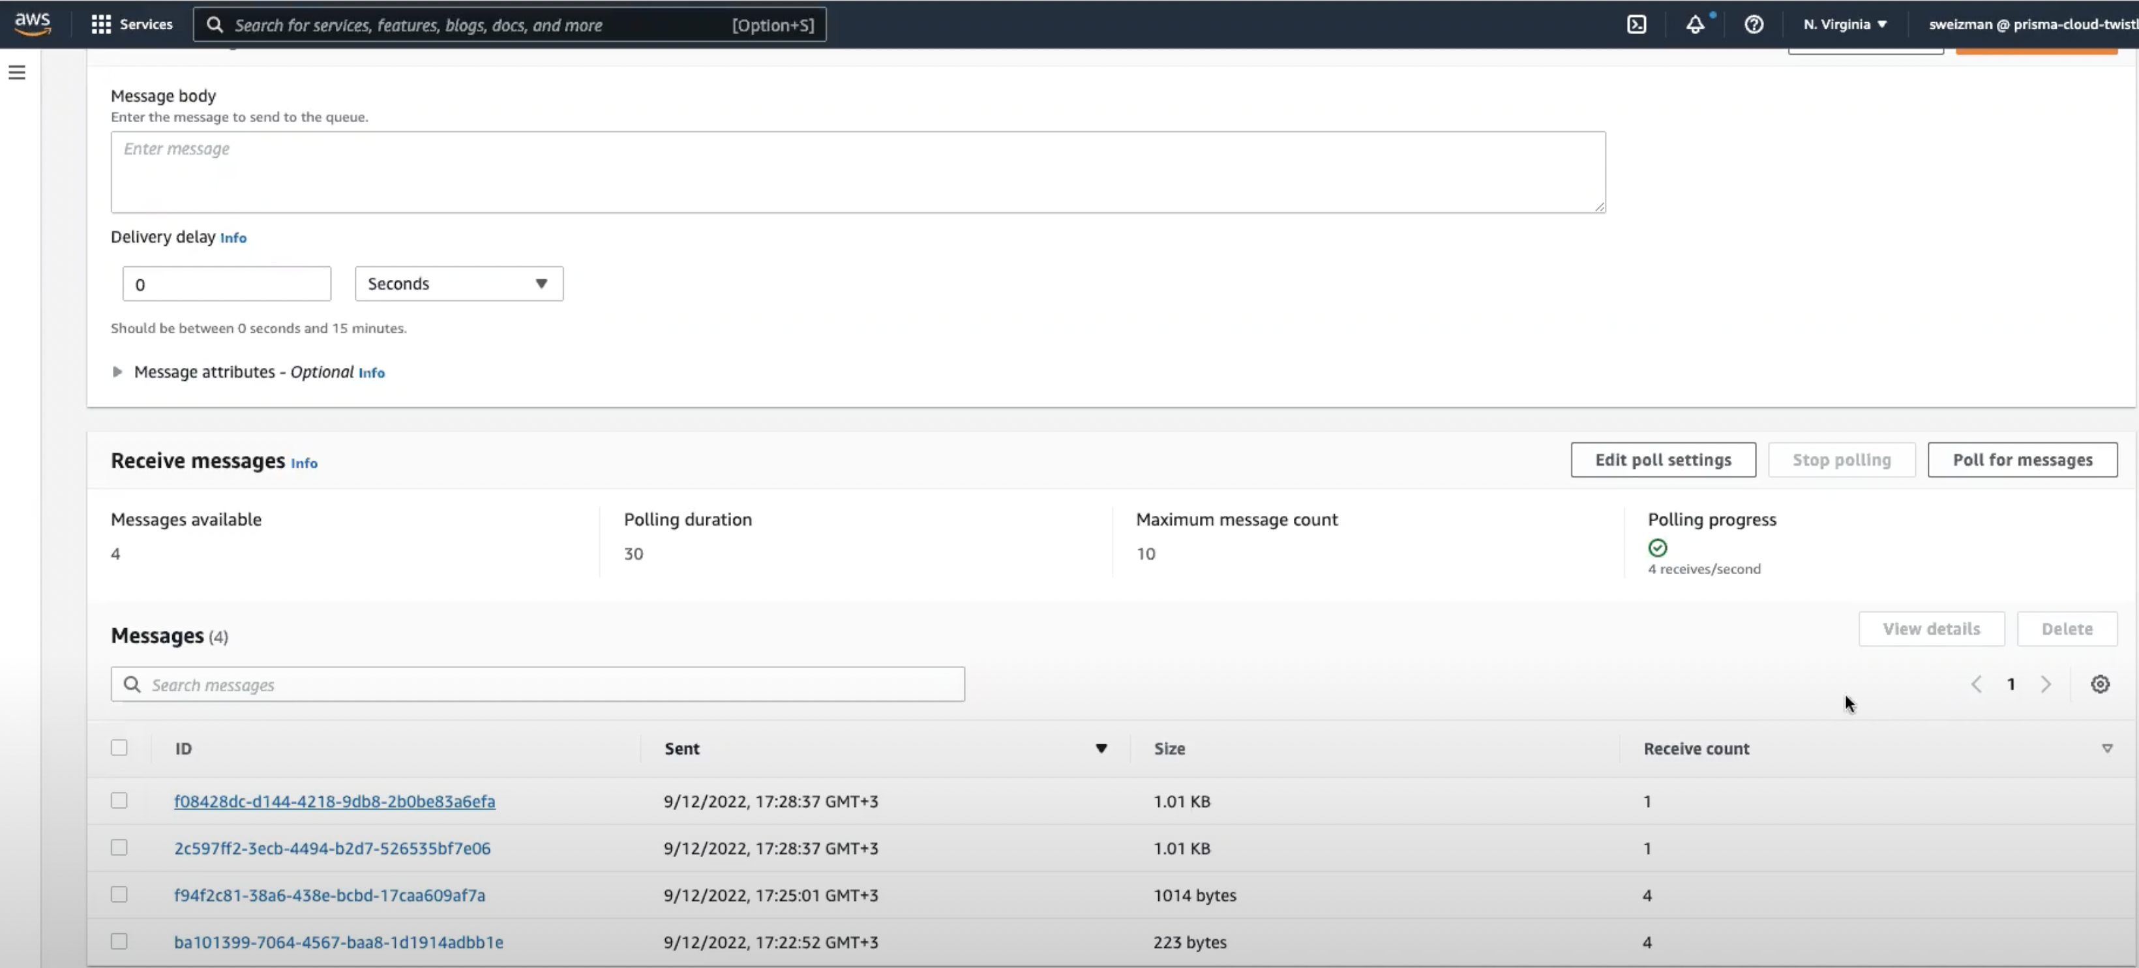Open messages table preferences gear
The width and height of the screenshot is (2139, 968).
[2099, 684]
